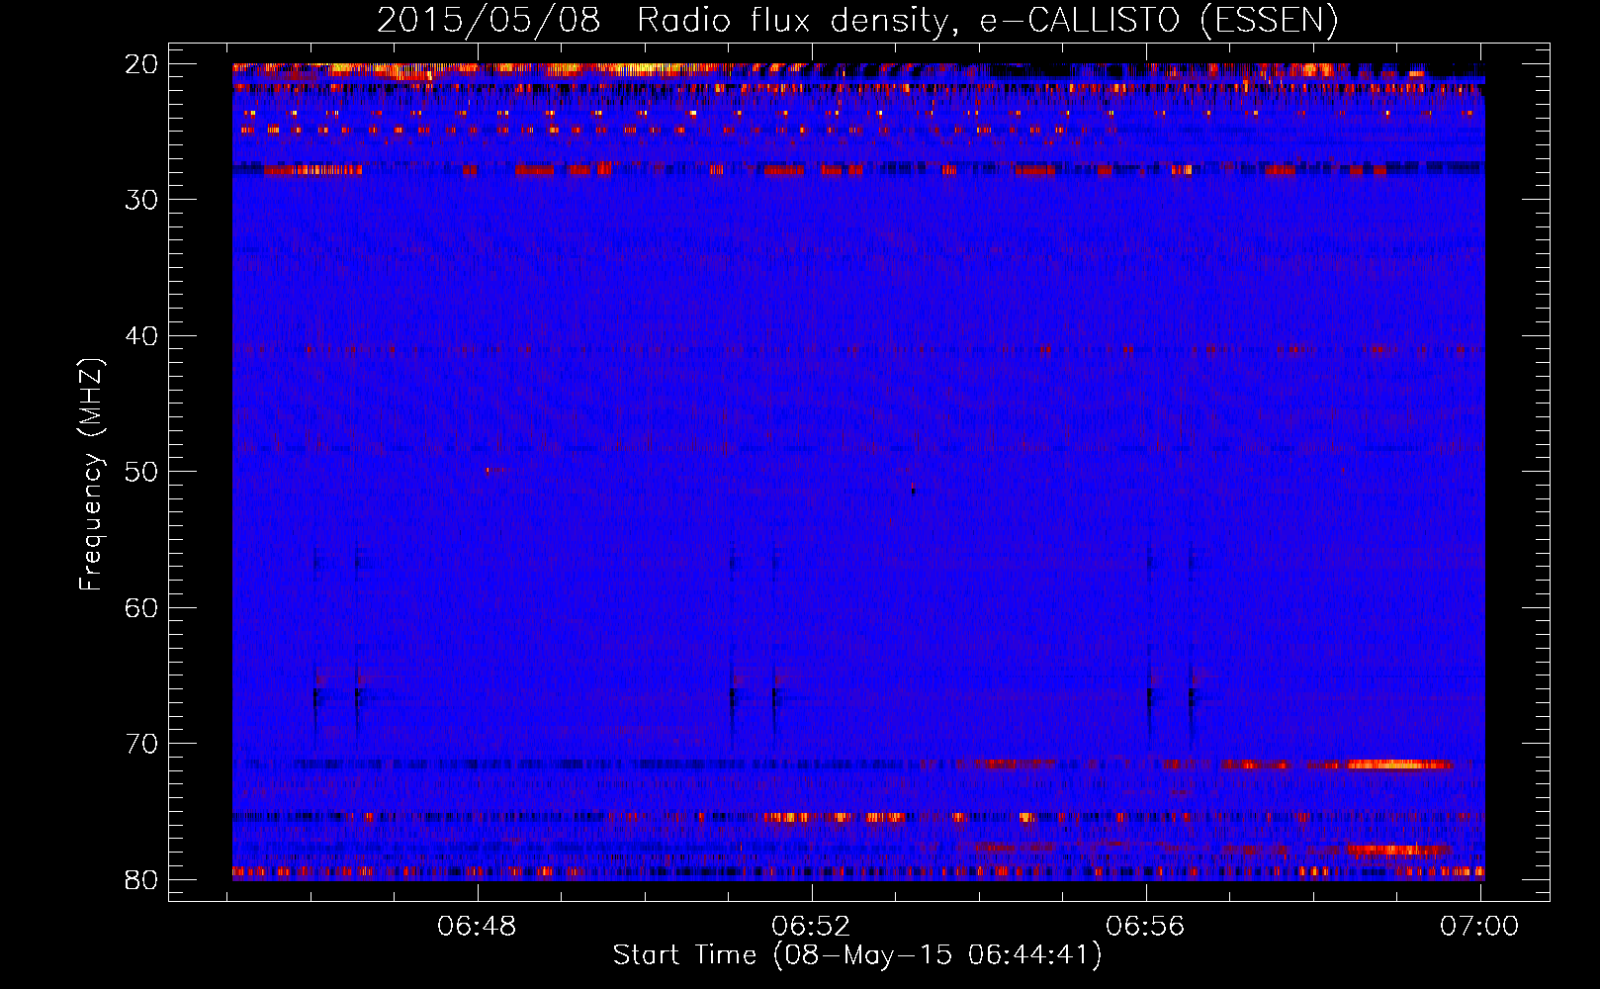Screen dimensions: 1600x989
Task: Click the 70 frequency tick label
Action: coord(142,744)
